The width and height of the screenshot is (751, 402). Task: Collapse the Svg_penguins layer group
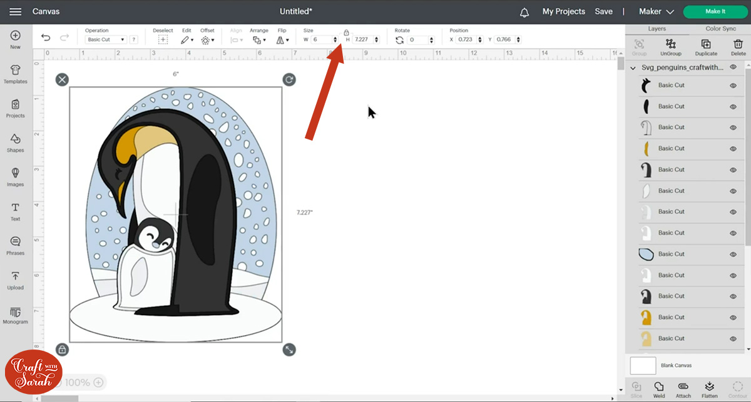coord(633,68)
